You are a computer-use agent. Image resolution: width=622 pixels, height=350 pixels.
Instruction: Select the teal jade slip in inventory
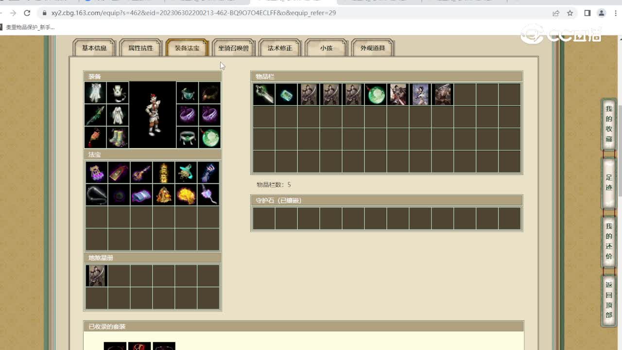[x=286, y=94]
